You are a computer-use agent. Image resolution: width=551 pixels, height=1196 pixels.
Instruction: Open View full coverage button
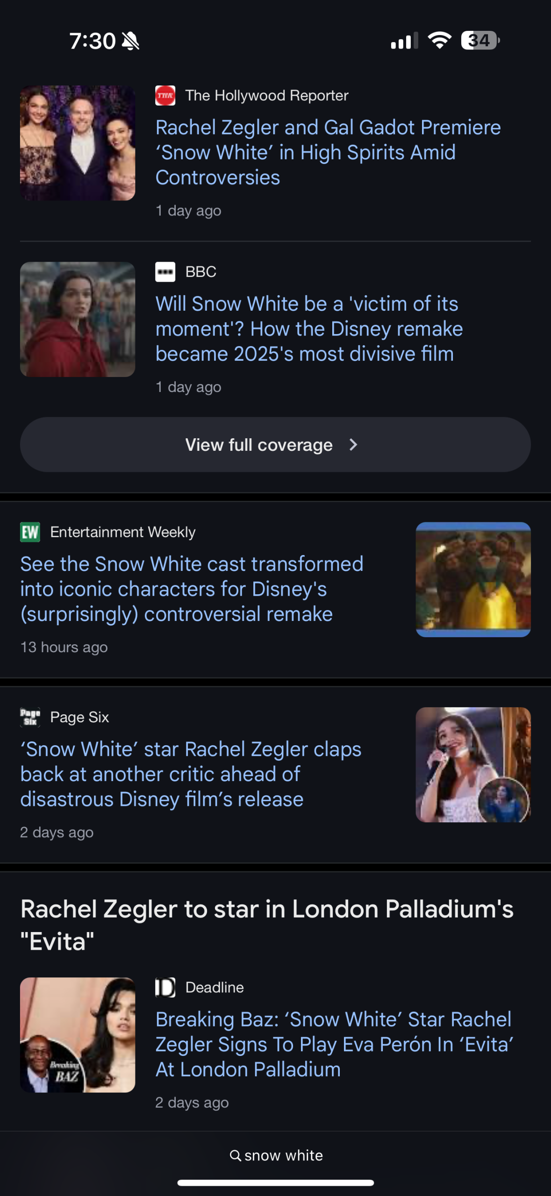pos(259,445)
